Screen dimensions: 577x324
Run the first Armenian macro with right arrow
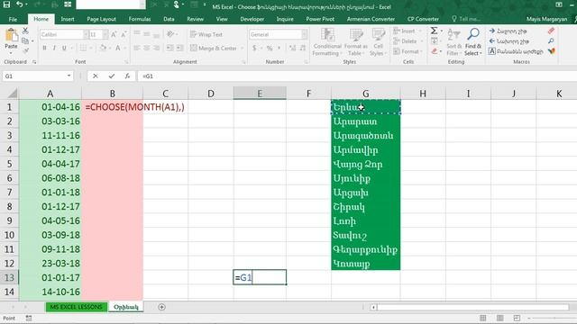coord(508,31)
